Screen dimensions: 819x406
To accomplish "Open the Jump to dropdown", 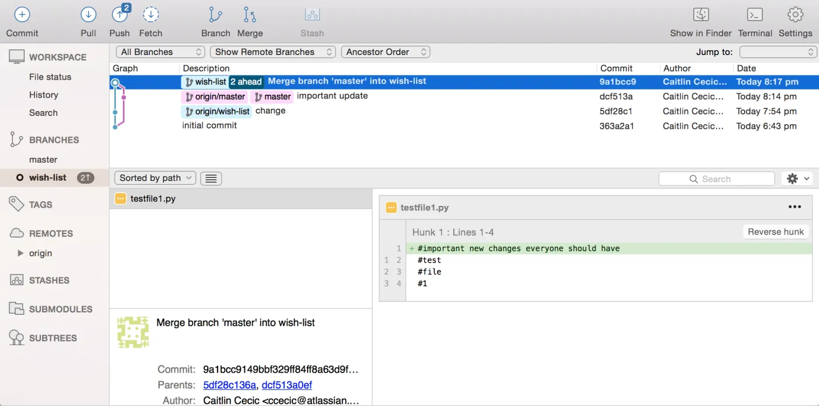I will click(778, 52).
